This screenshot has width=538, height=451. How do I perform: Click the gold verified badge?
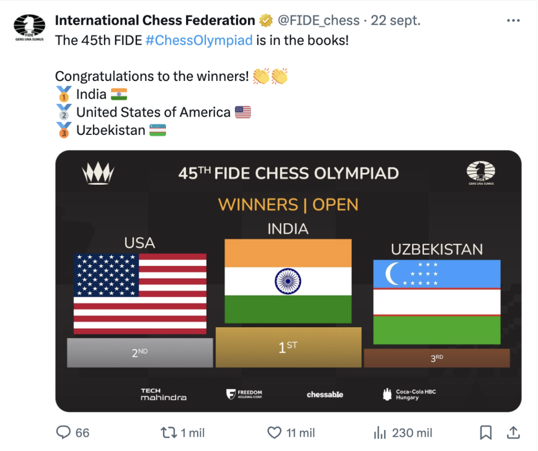[266, 21]
